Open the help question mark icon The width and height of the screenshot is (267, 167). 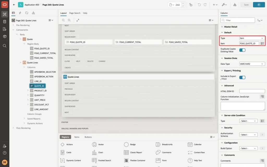(5, 153)
